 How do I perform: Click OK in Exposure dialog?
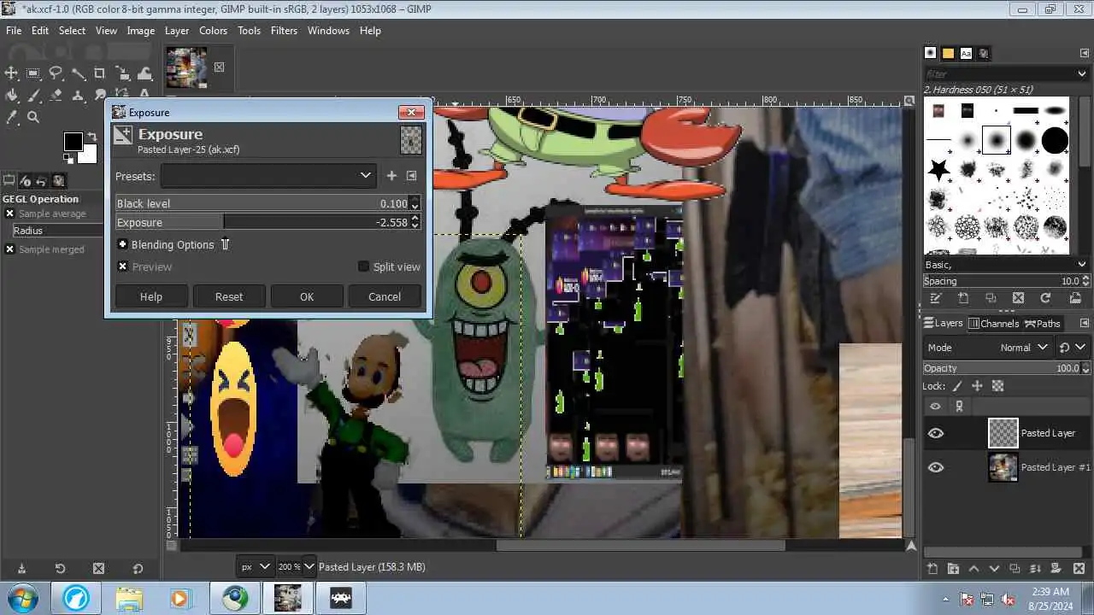tap(307, 296)
